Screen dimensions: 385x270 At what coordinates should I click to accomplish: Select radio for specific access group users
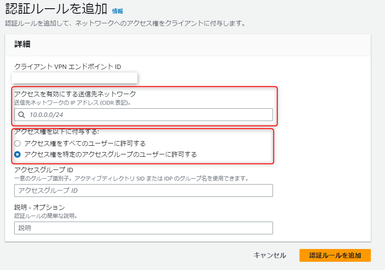[17, 154]
